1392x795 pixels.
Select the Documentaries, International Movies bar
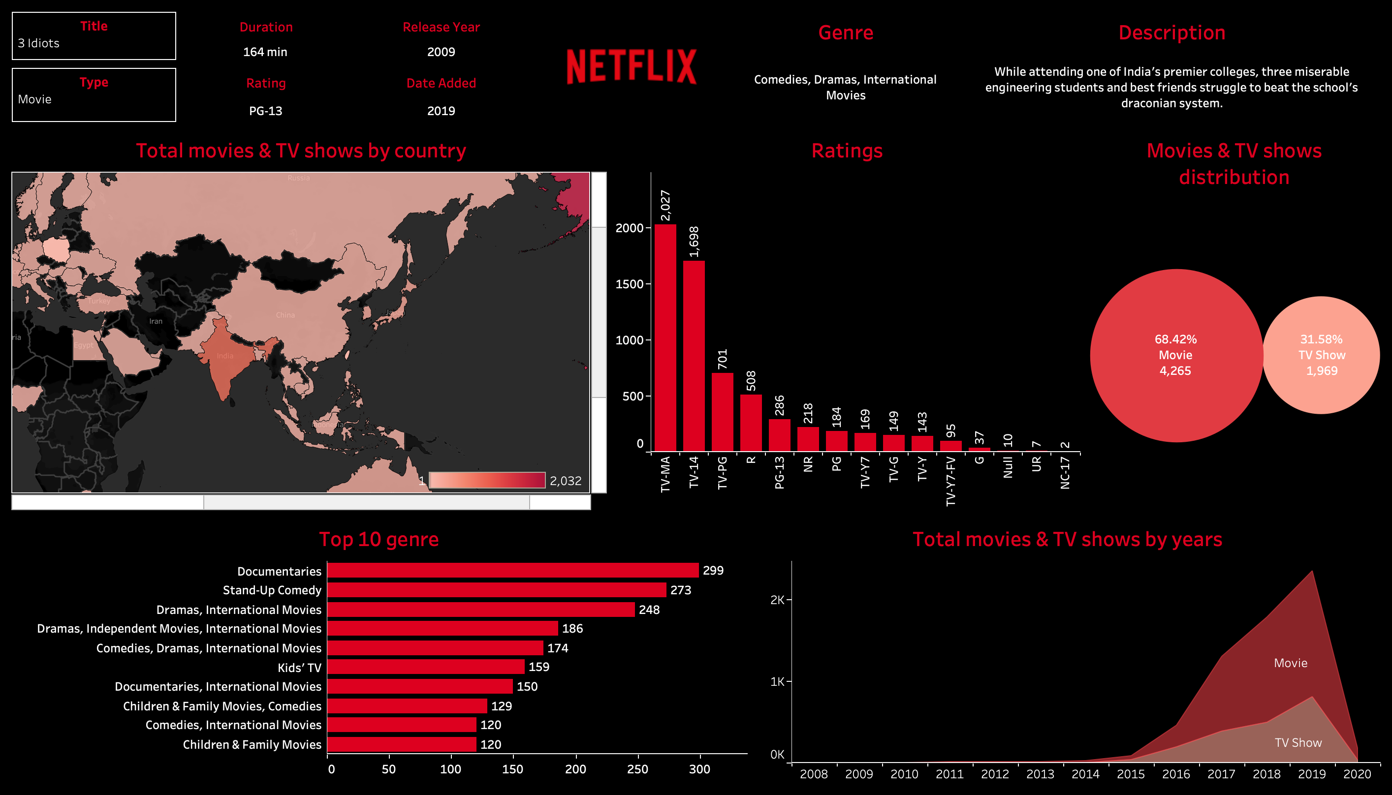click(421, 686)
